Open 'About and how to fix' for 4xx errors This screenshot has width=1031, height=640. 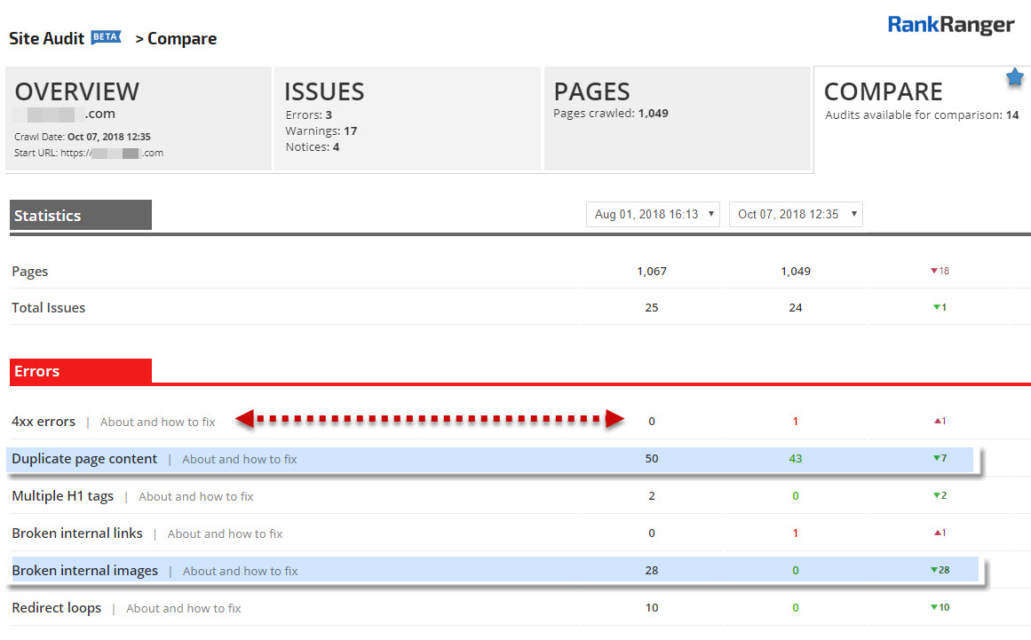coord(157,423)
